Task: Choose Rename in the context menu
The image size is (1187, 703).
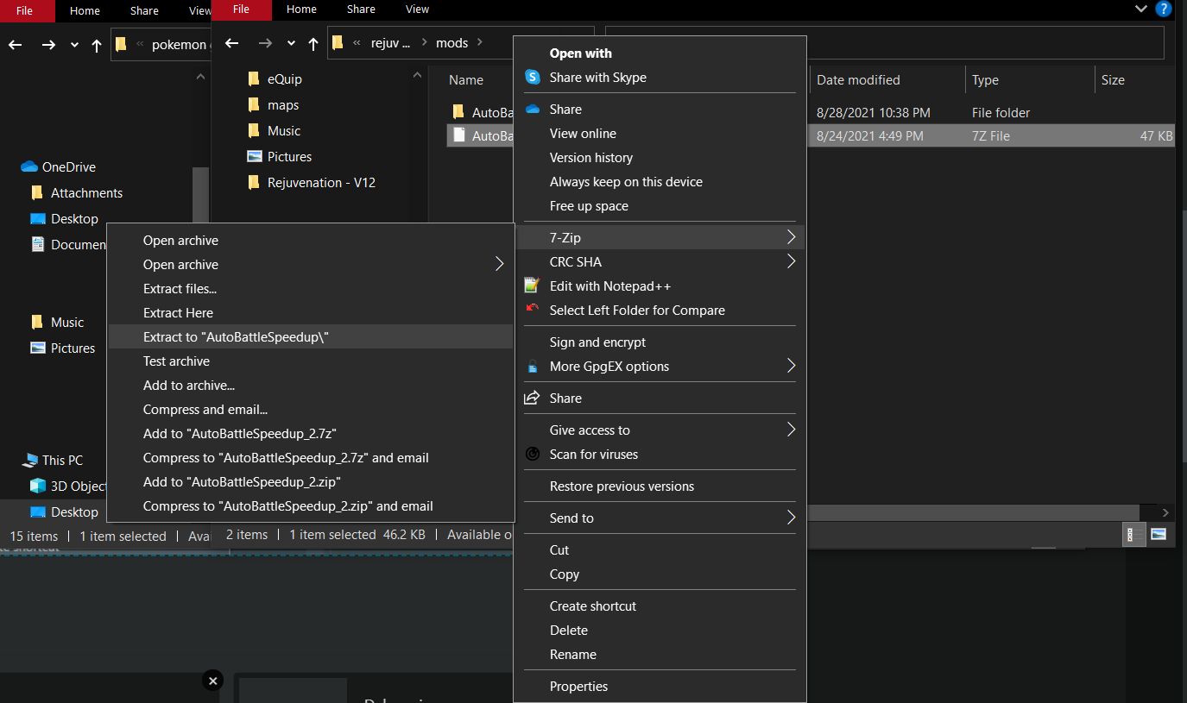Action: 660,654
